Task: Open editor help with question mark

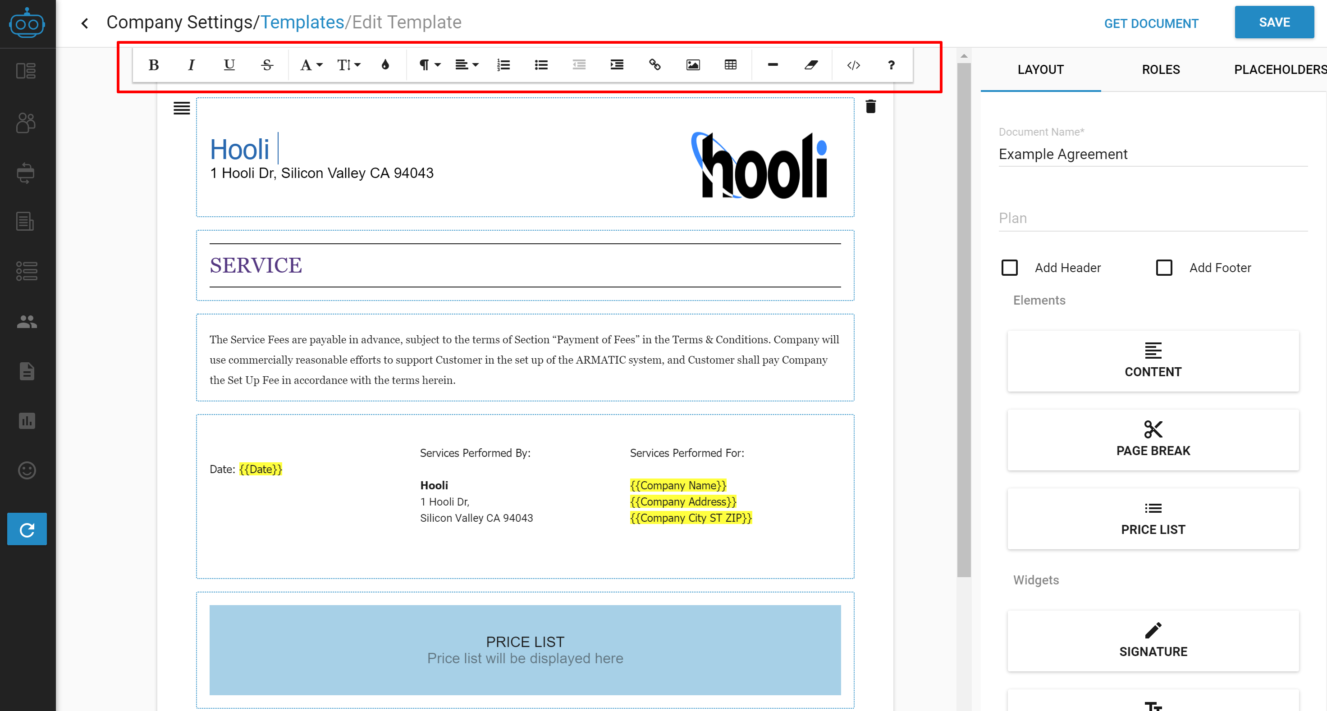Action: 891,65
